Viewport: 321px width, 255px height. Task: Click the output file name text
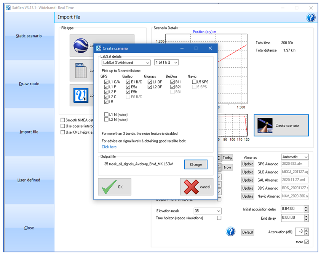pyautogui.click(x=139, y=164)
